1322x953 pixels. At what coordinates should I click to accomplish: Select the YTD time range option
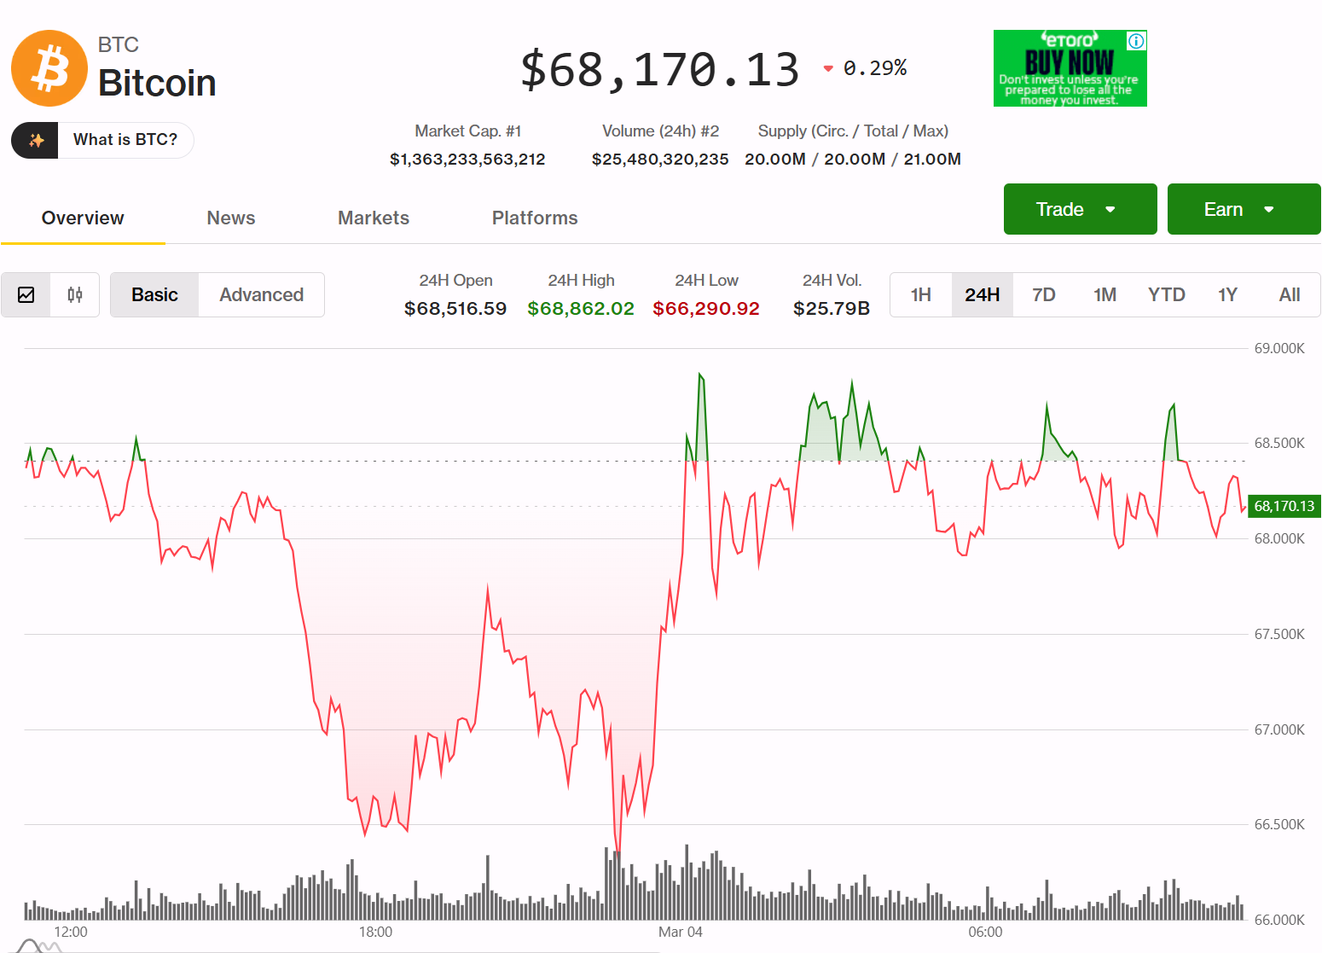click(x=1166, y=294)
